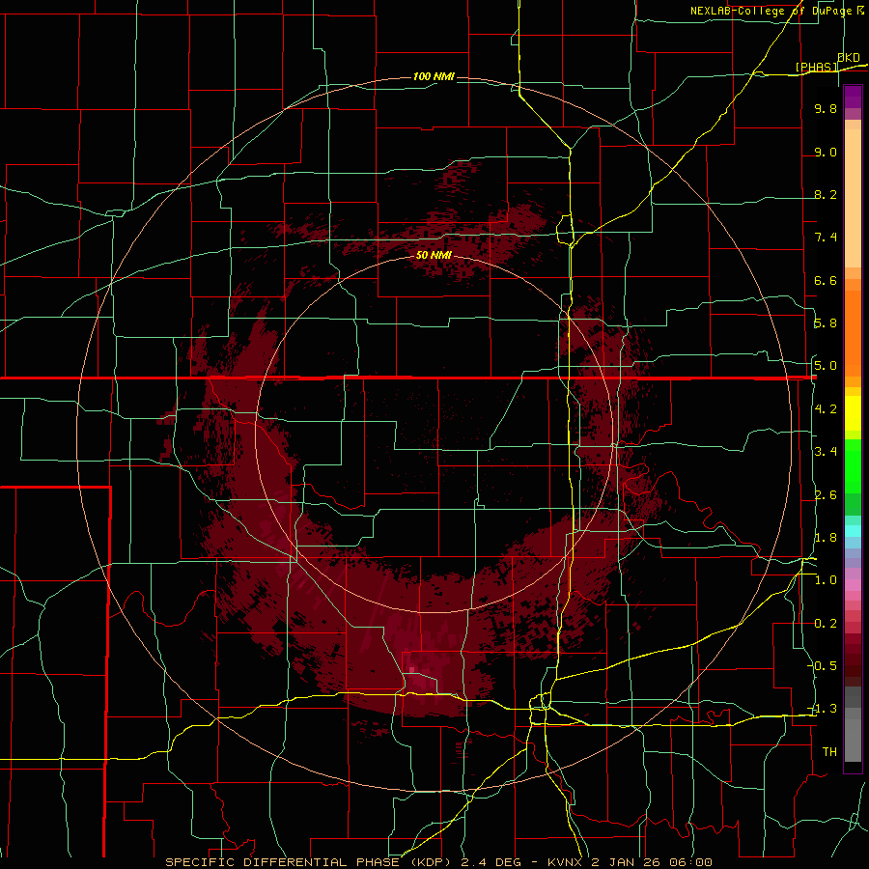Screen dimensions: 869x869
Task: Click the 50 NMI range ring label
Action: pos(434,256)
